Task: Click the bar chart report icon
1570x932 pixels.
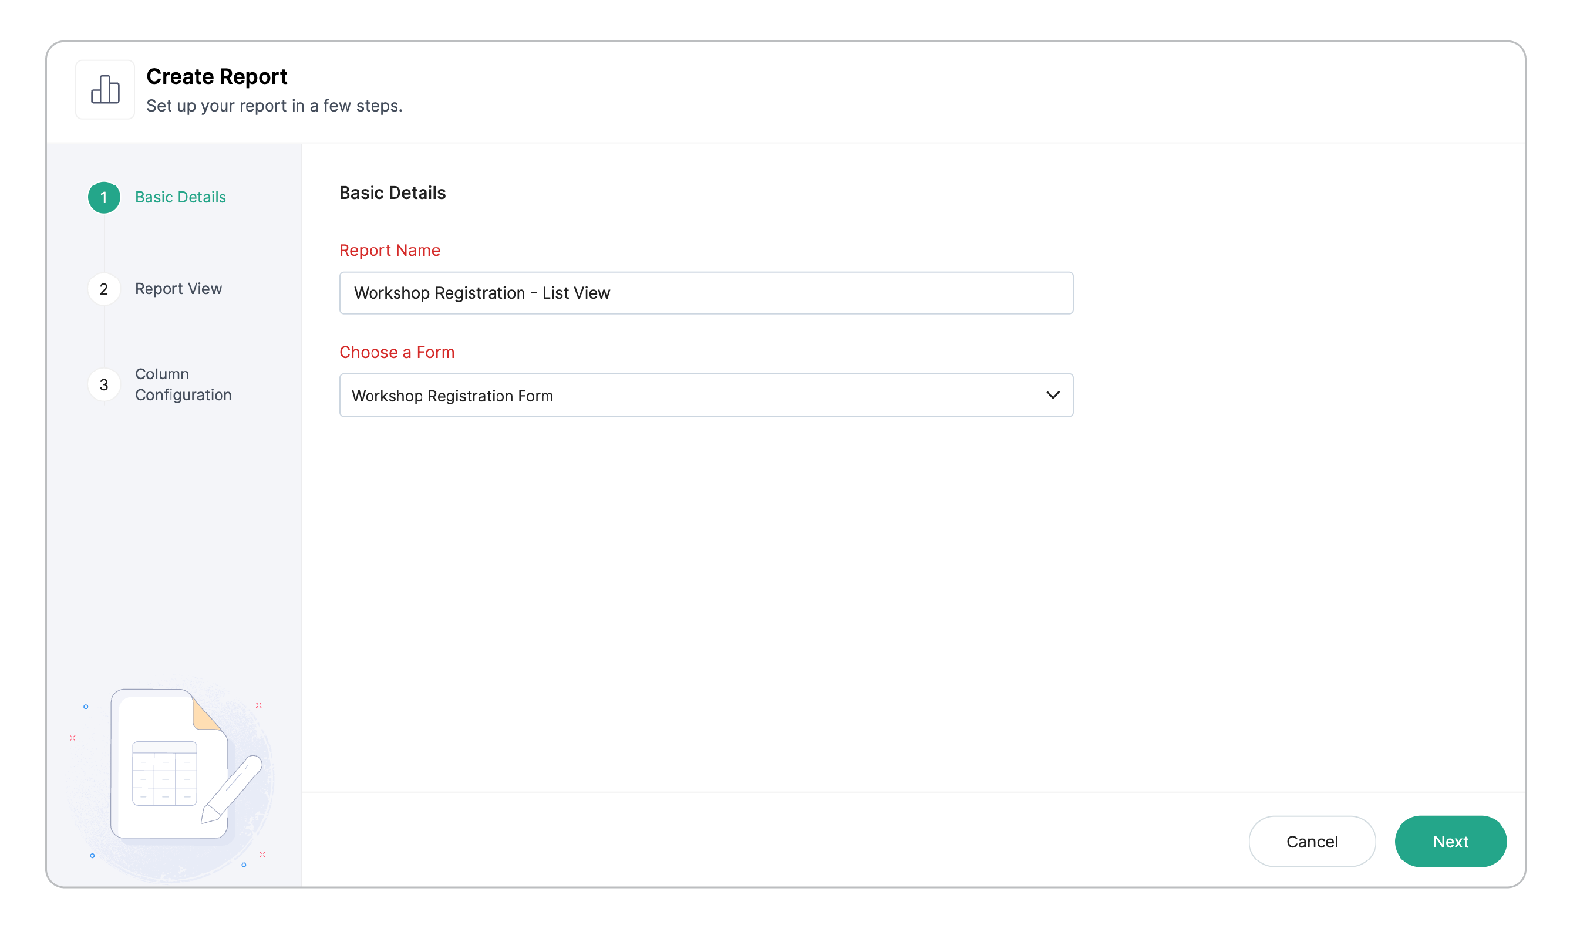Action: pyautogui.click(x=105, y=90)
